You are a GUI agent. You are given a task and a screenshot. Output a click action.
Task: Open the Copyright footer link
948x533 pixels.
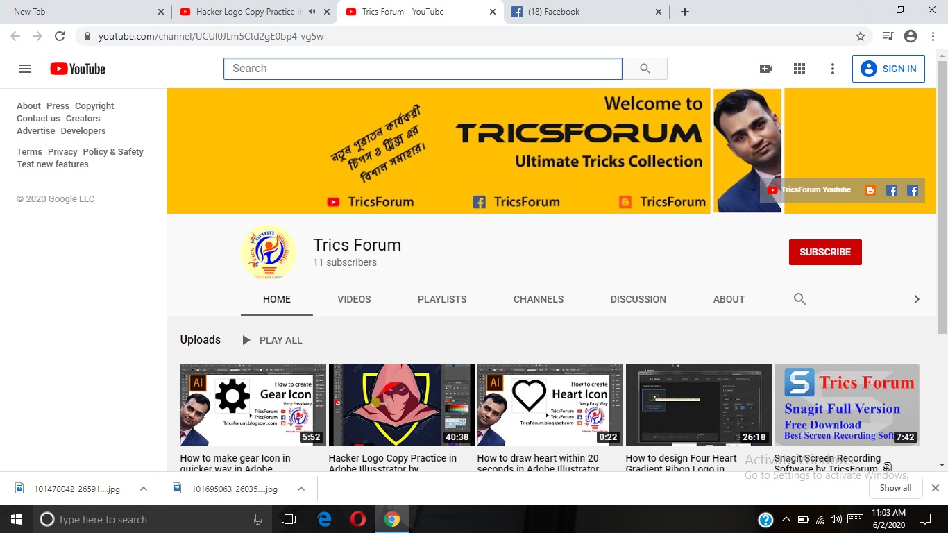pos(94,106)
